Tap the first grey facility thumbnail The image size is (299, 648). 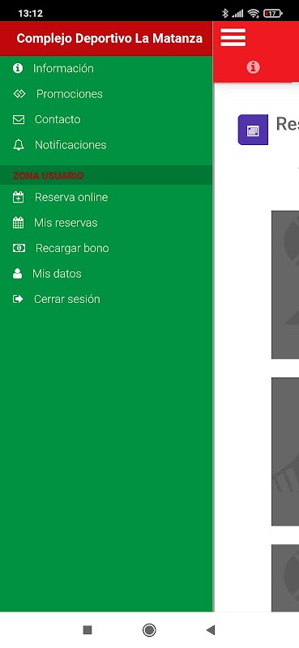pos(285,285)
